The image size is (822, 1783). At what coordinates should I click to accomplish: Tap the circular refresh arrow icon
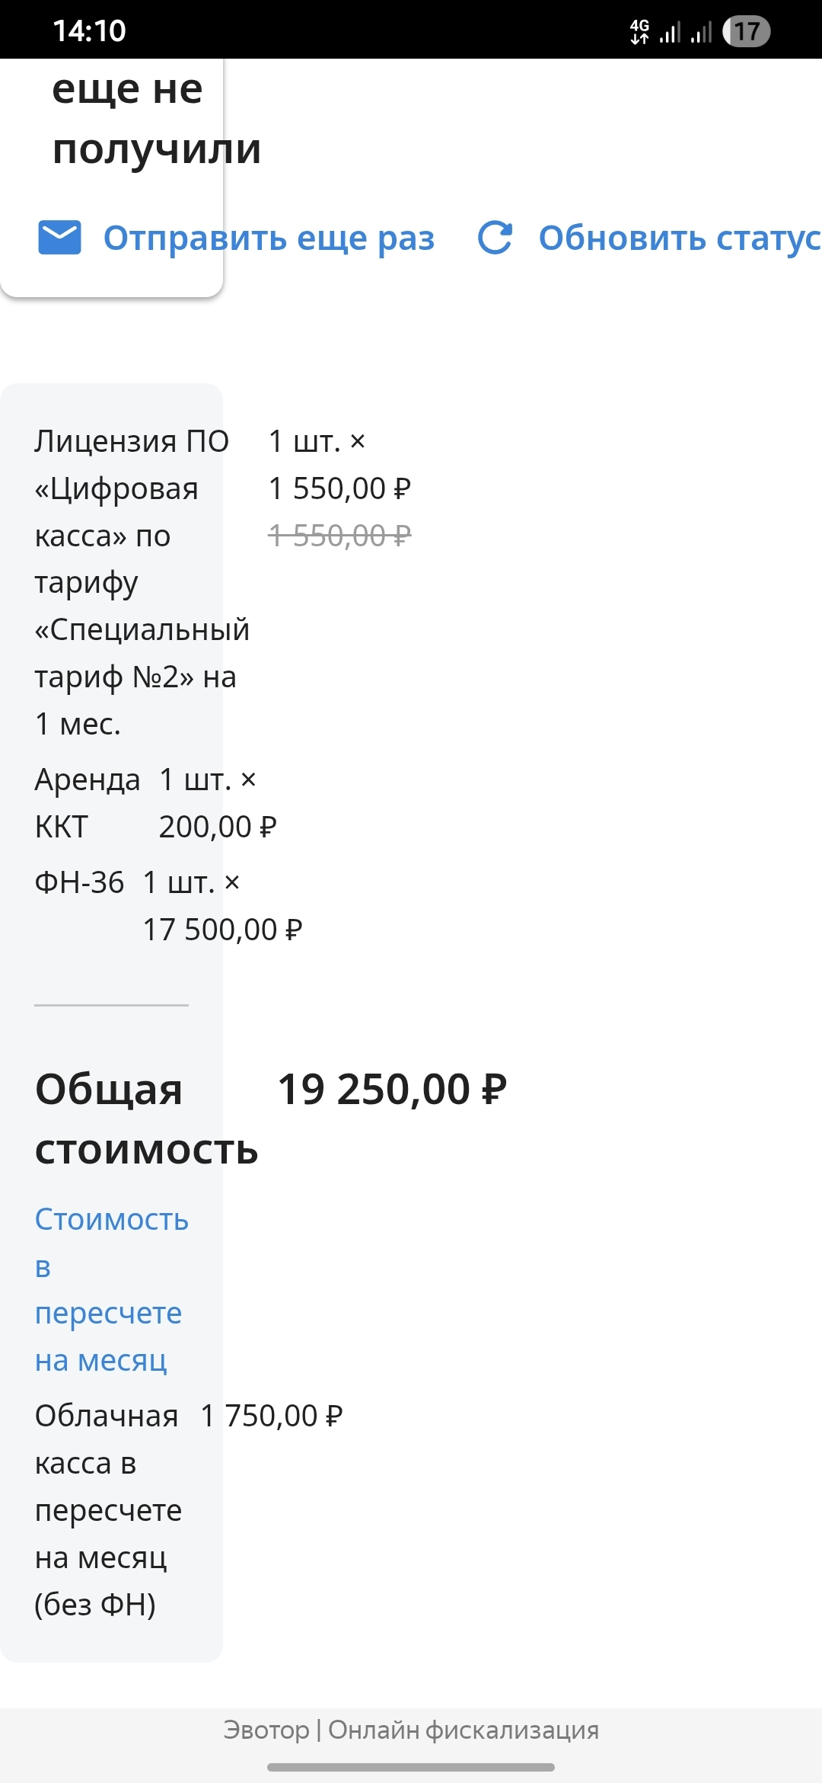pos(495,238)
